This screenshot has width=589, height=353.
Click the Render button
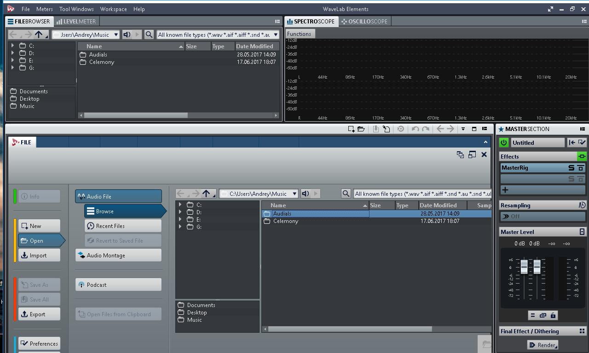coord(543,345)
